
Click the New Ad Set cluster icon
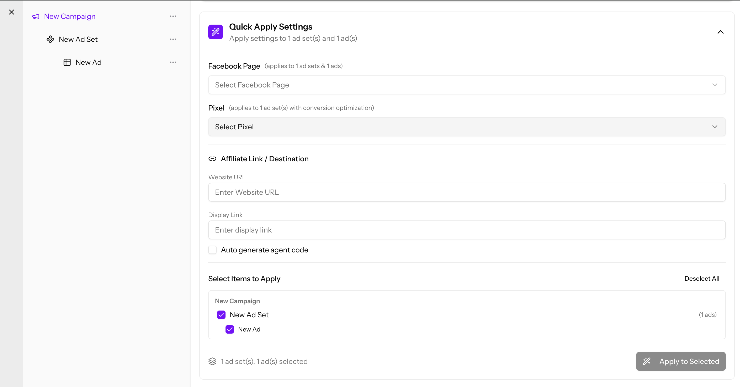click(50, 39)
